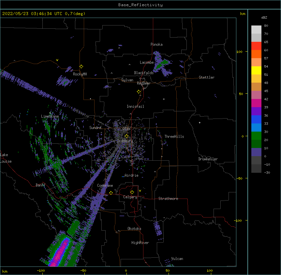Select the yellow diamond marker under Cochrane

coord(111,193)
